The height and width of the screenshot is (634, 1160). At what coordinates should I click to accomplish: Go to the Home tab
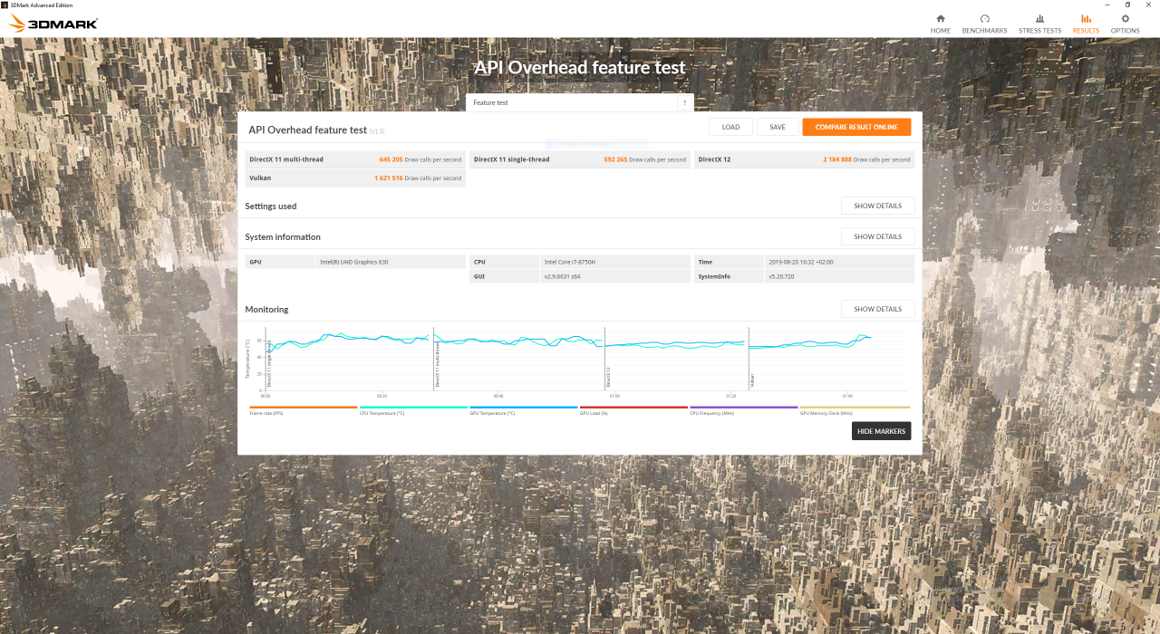[x=941, y=24]
